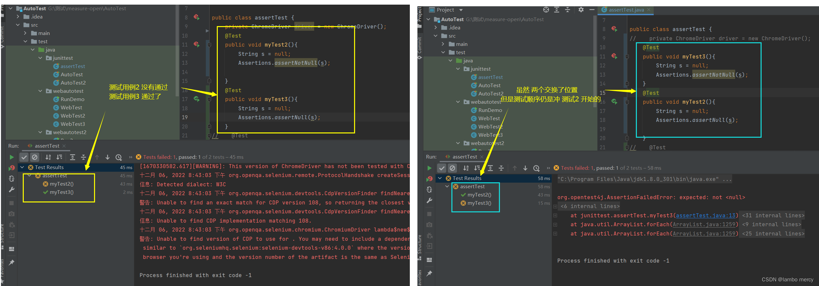Select failed myTest2() in left results
819x286 pixels.
tap(61, 184)
